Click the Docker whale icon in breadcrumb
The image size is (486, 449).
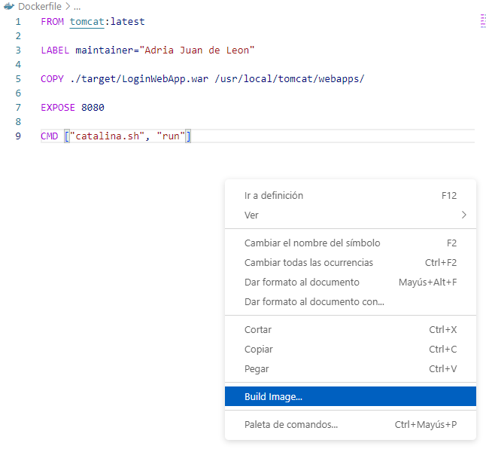point(9,6)
